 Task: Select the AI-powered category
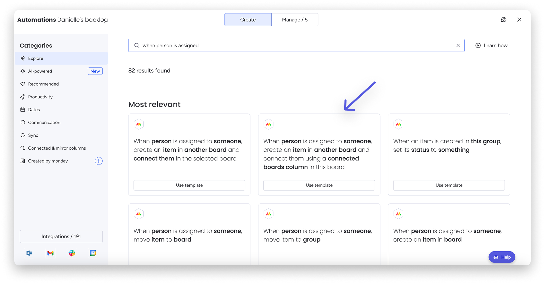(x=61, y=71)
